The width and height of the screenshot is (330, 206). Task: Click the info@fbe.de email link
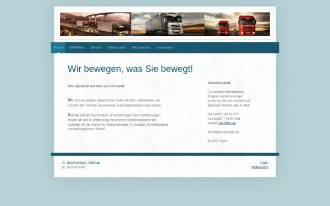227,123
